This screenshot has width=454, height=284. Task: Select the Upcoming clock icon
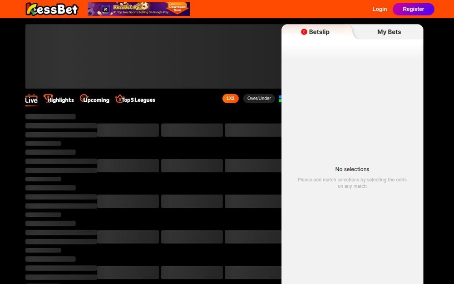84,98
